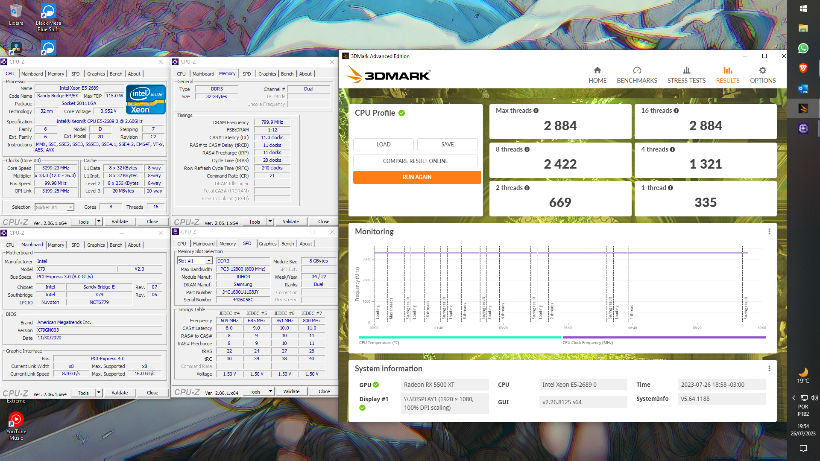This screenshot has height=461, width=820.
Task: Open Tools dropdown arrow in CPU-Z Memory window
Action: (270, 222)
